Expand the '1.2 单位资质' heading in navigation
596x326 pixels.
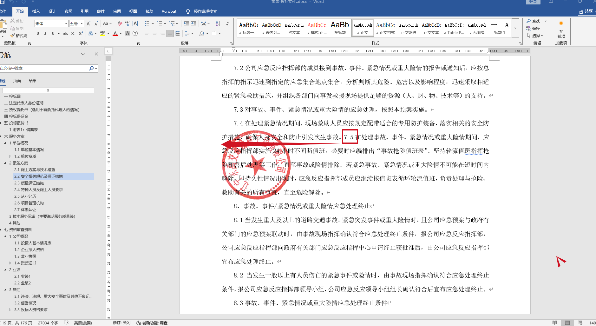click(x=10, y=156)
